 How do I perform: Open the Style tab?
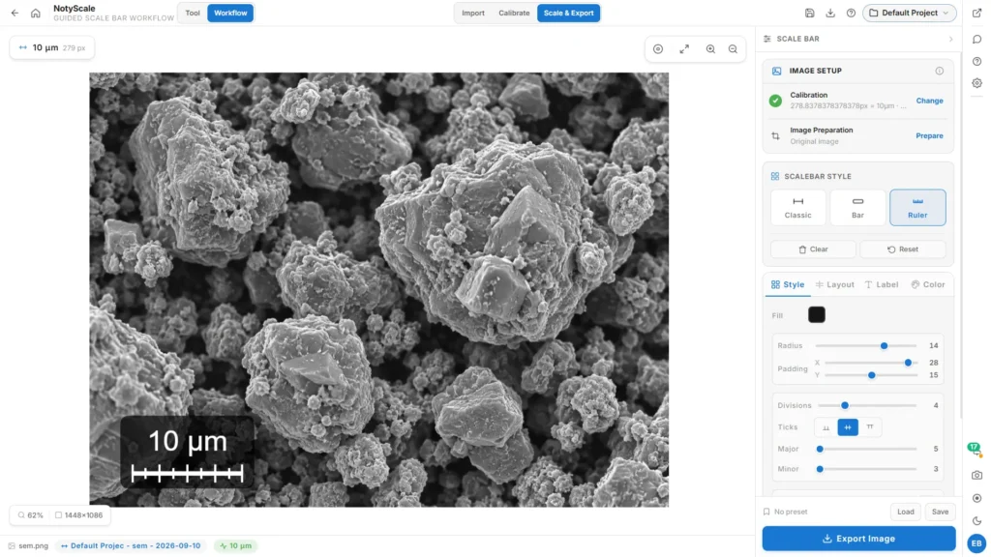tap(788, 285)
